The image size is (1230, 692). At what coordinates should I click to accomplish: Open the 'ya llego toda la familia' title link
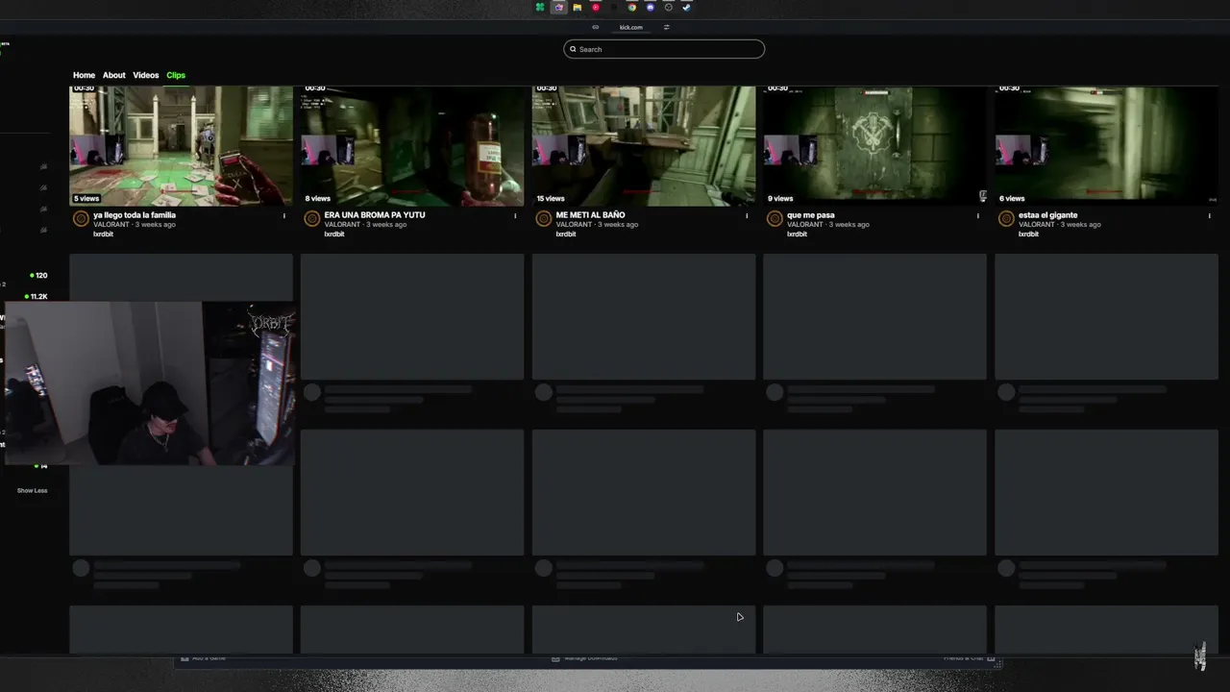click(135, 215)
